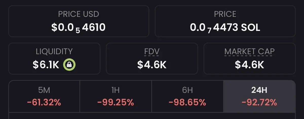The width and height of the screenshot is (304, 119).
Task: Click the $4.6K value under Market Cap
Action: (249, 65)
